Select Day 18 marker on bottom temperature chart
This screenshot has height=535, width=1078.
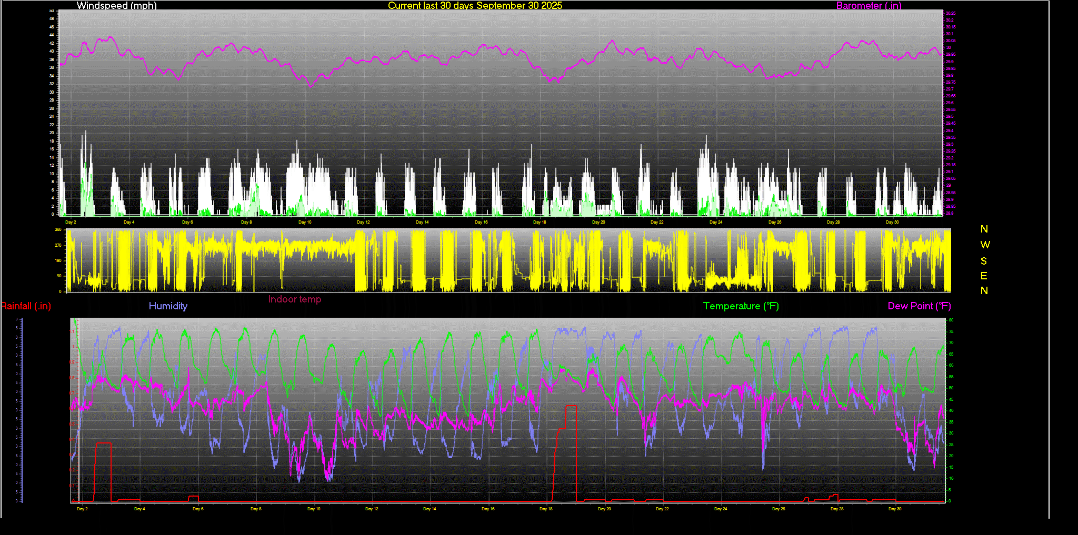point(546,509)
